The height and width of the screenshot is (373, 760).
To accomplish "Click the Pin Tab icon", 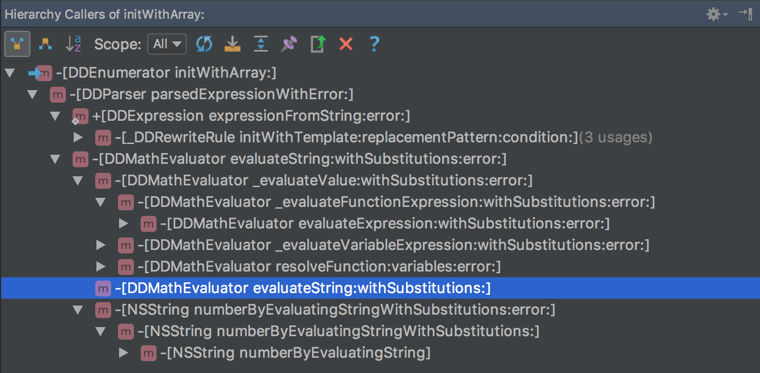I will point(289,44).
